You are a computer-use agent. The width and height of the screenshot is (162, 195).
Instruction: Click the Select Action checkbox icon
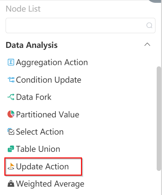point(11,131)
